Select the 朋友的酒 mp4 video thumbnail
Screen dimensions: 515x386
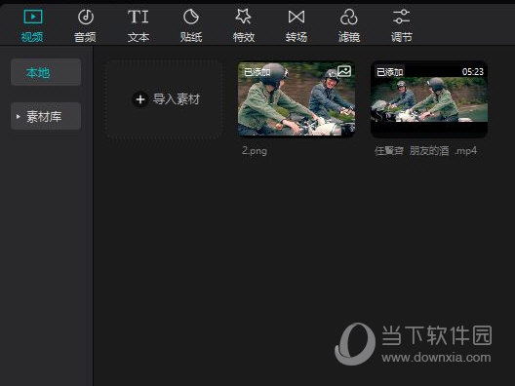429,98
